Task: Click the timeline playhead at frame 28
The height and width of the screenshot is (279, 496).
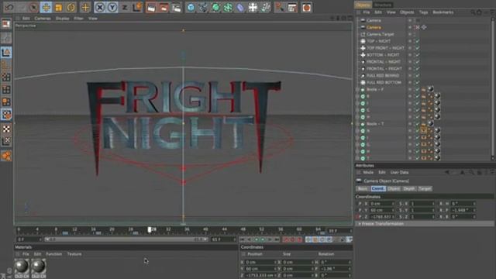Action: [150, 229]
